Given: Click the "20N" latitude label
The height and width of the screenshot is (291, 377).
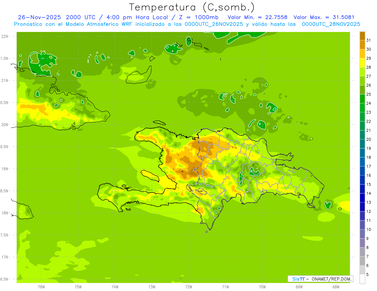Looking at the screenshot, I should [4, 125].
